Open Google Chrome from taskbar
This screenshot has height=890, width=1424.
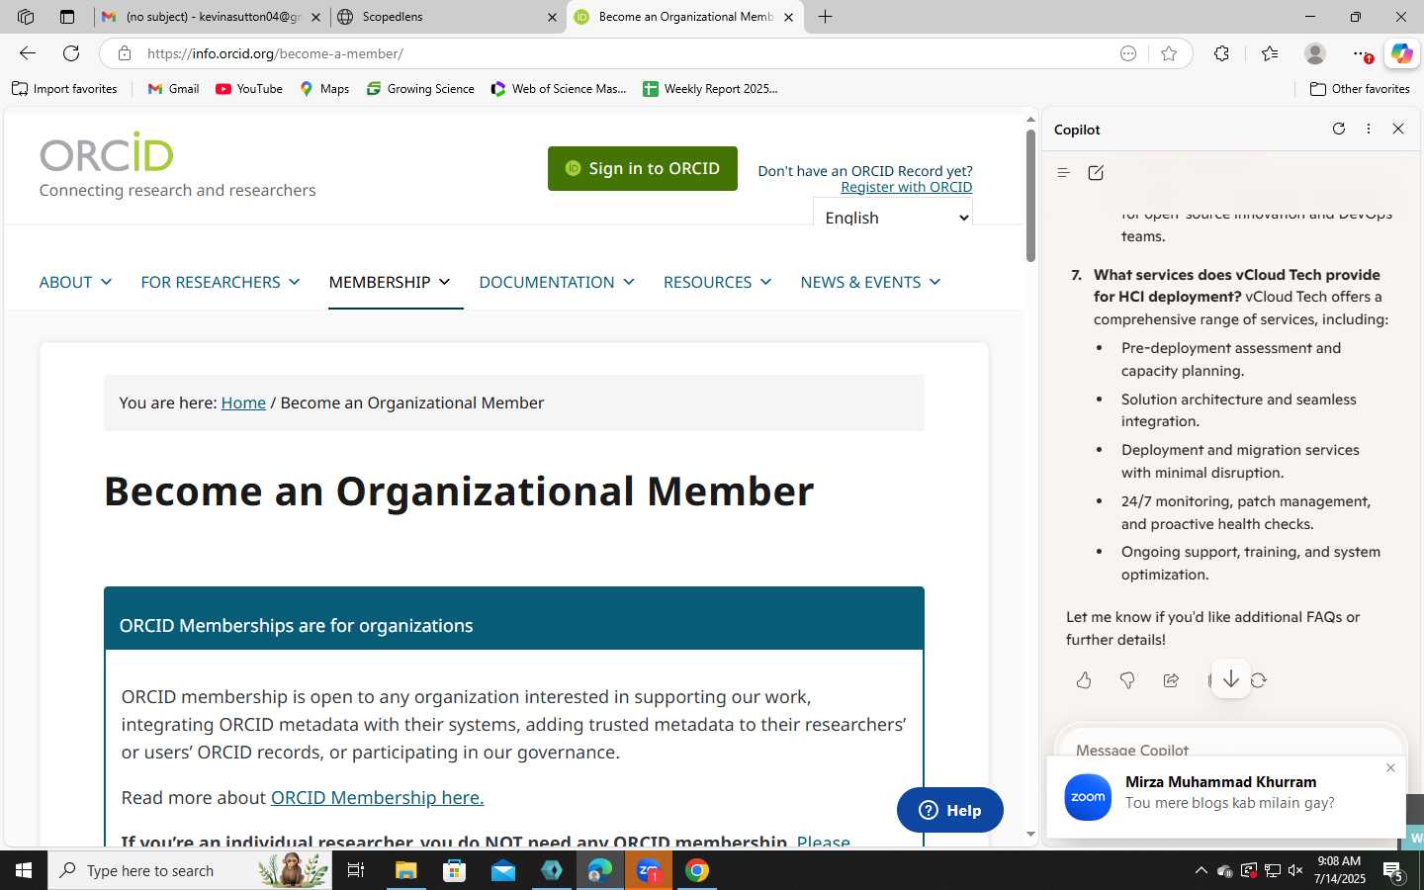[x=697, y=870]
